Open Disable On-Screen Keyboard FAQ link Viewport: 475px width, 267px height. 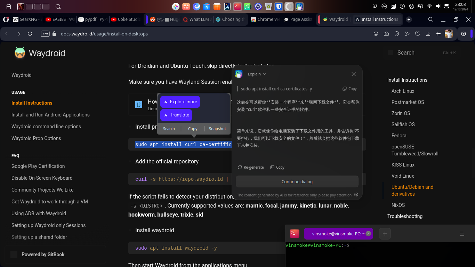click(x=42, y=178)
